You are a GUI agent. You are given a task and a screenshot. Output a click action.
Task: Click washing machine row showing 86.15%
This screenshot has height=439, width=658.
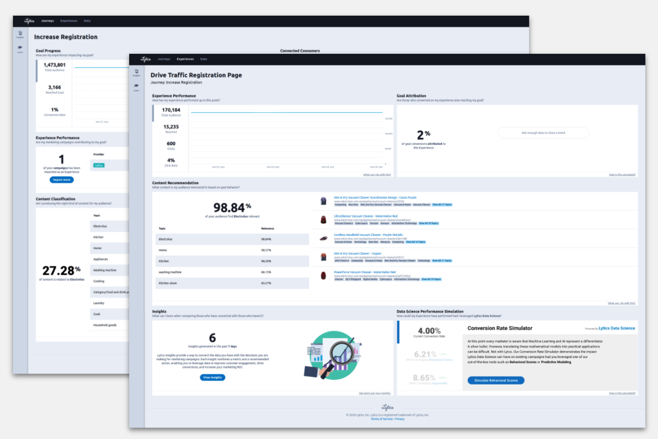click(232, 272)
